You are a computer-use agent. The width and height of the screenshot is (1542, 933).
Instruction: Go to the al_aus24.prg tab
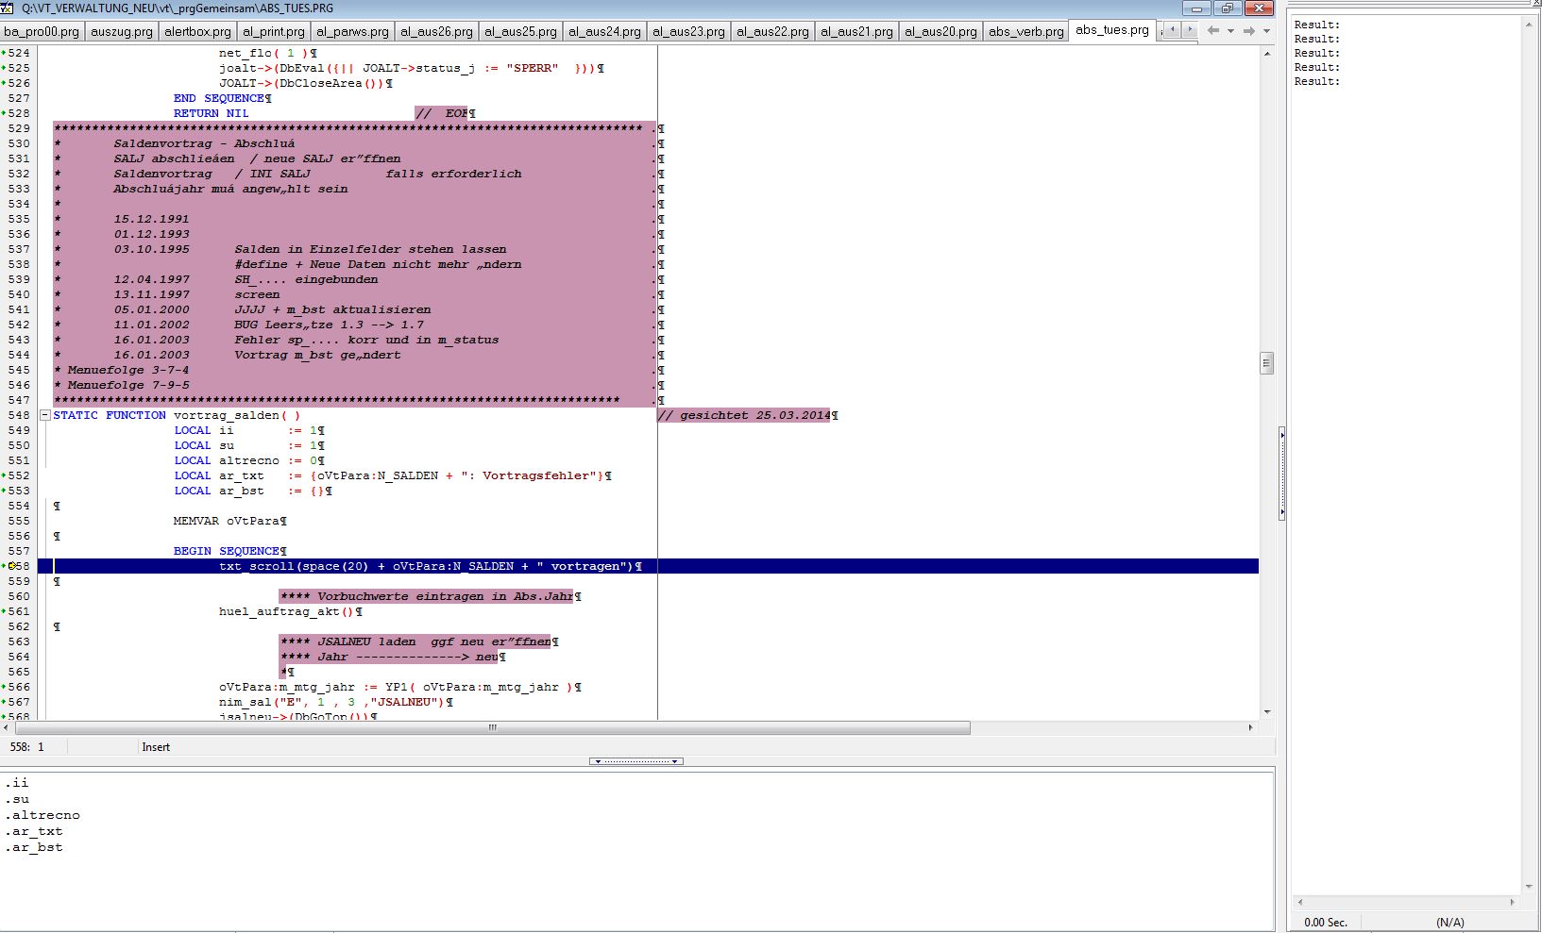click(x=604, y=31)
